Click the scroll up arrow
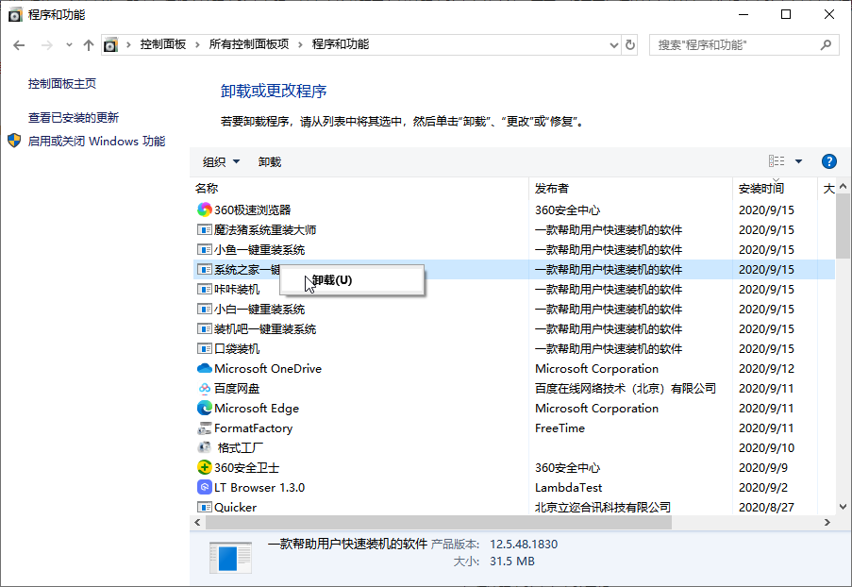 843,187
